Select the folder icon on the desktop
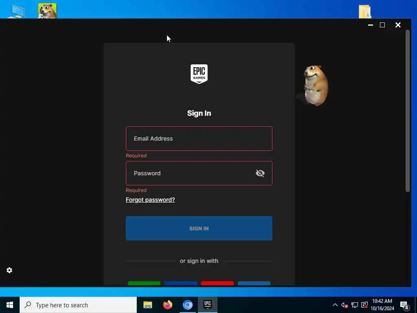Viewport: 417px width, 313px height. point(365,11)
